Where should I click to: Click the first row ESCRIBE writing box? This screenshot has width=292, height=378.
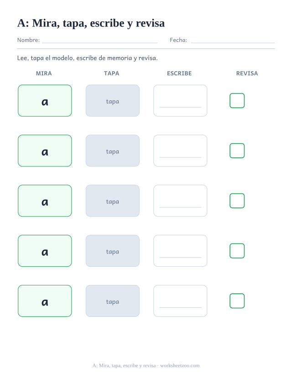(180, 100)
